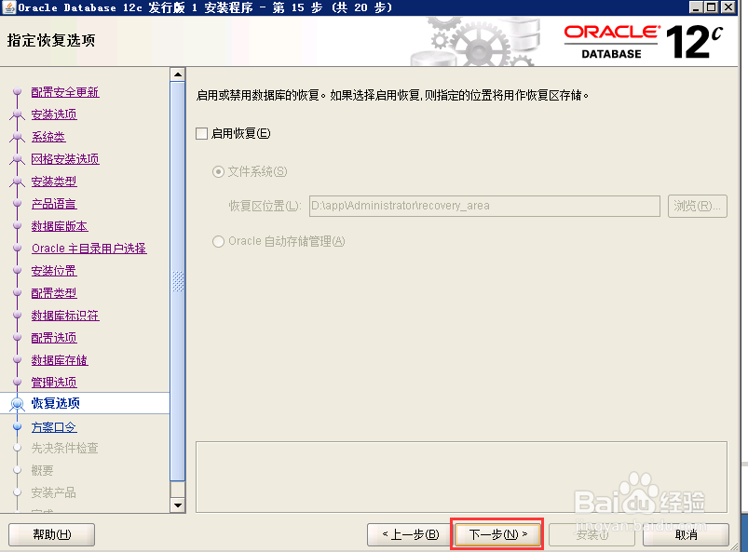Click the 取消 button to cancel installation
The image size is (748, 552).
687,533
